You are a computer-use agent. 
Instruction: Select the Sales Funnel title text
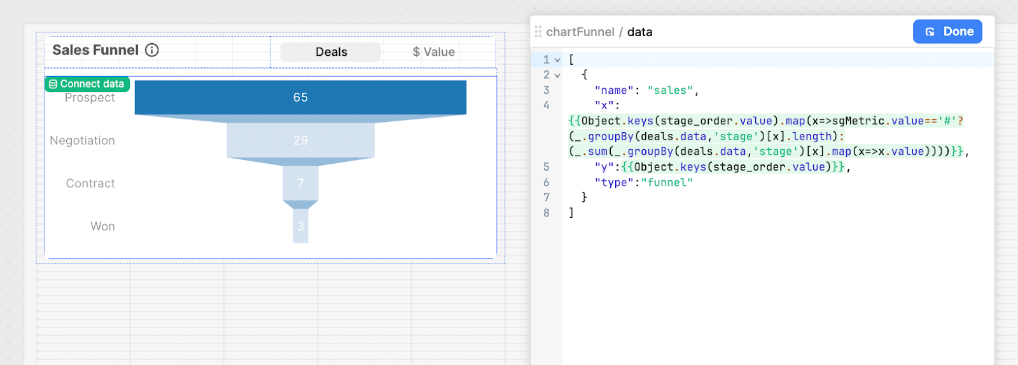click(95, 50)
